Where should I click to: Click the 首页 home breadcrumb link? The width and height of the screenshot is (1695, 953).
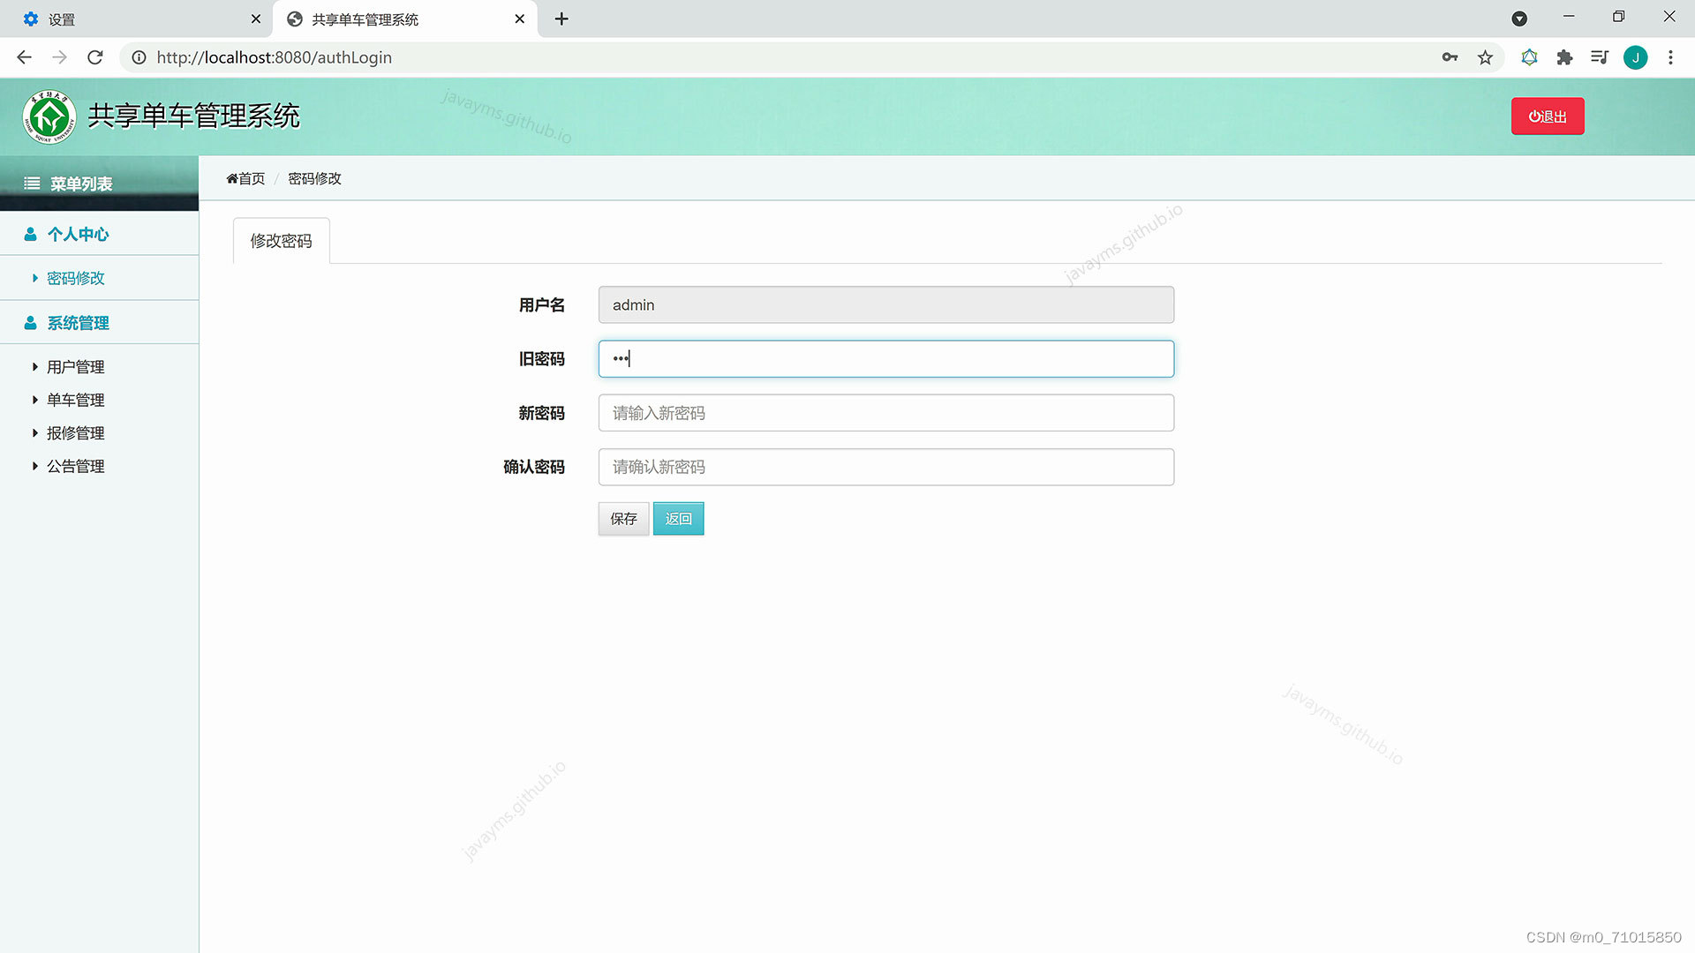click(x=245, y=178)
